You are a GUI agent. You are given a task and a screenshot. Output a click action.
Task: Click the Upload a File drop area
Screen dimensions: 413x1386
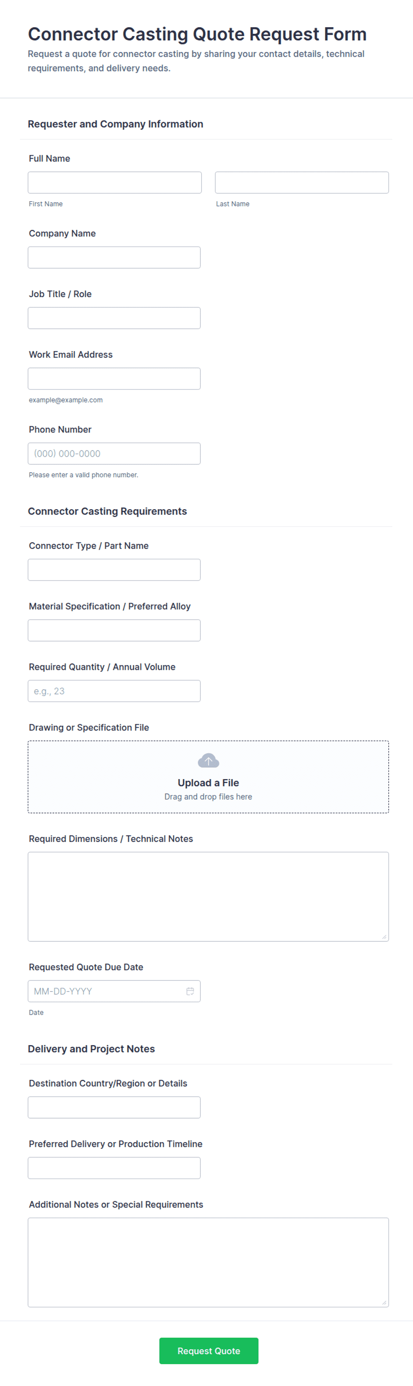[x=208, y=777]
